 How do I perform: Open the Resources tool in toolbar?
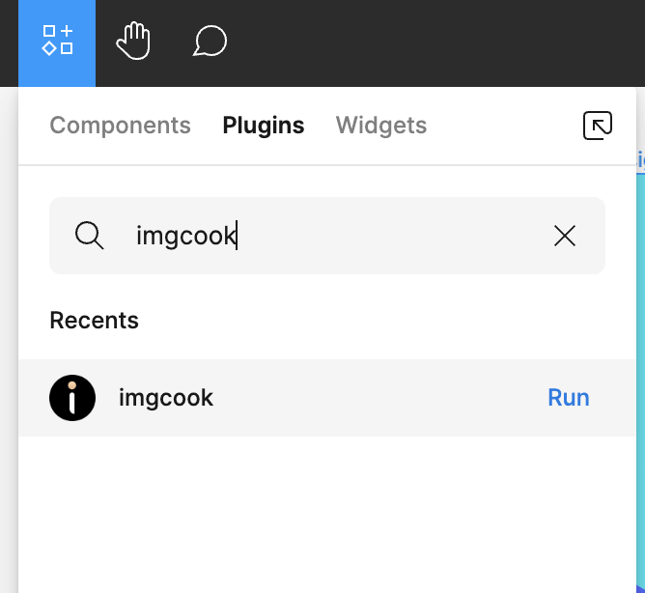pyautogui.click(x=57, y=42)
